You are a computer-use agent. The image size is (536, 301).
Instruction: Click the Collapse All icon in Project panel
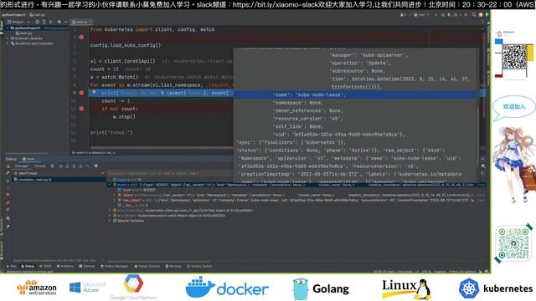[x=51, y=22]
